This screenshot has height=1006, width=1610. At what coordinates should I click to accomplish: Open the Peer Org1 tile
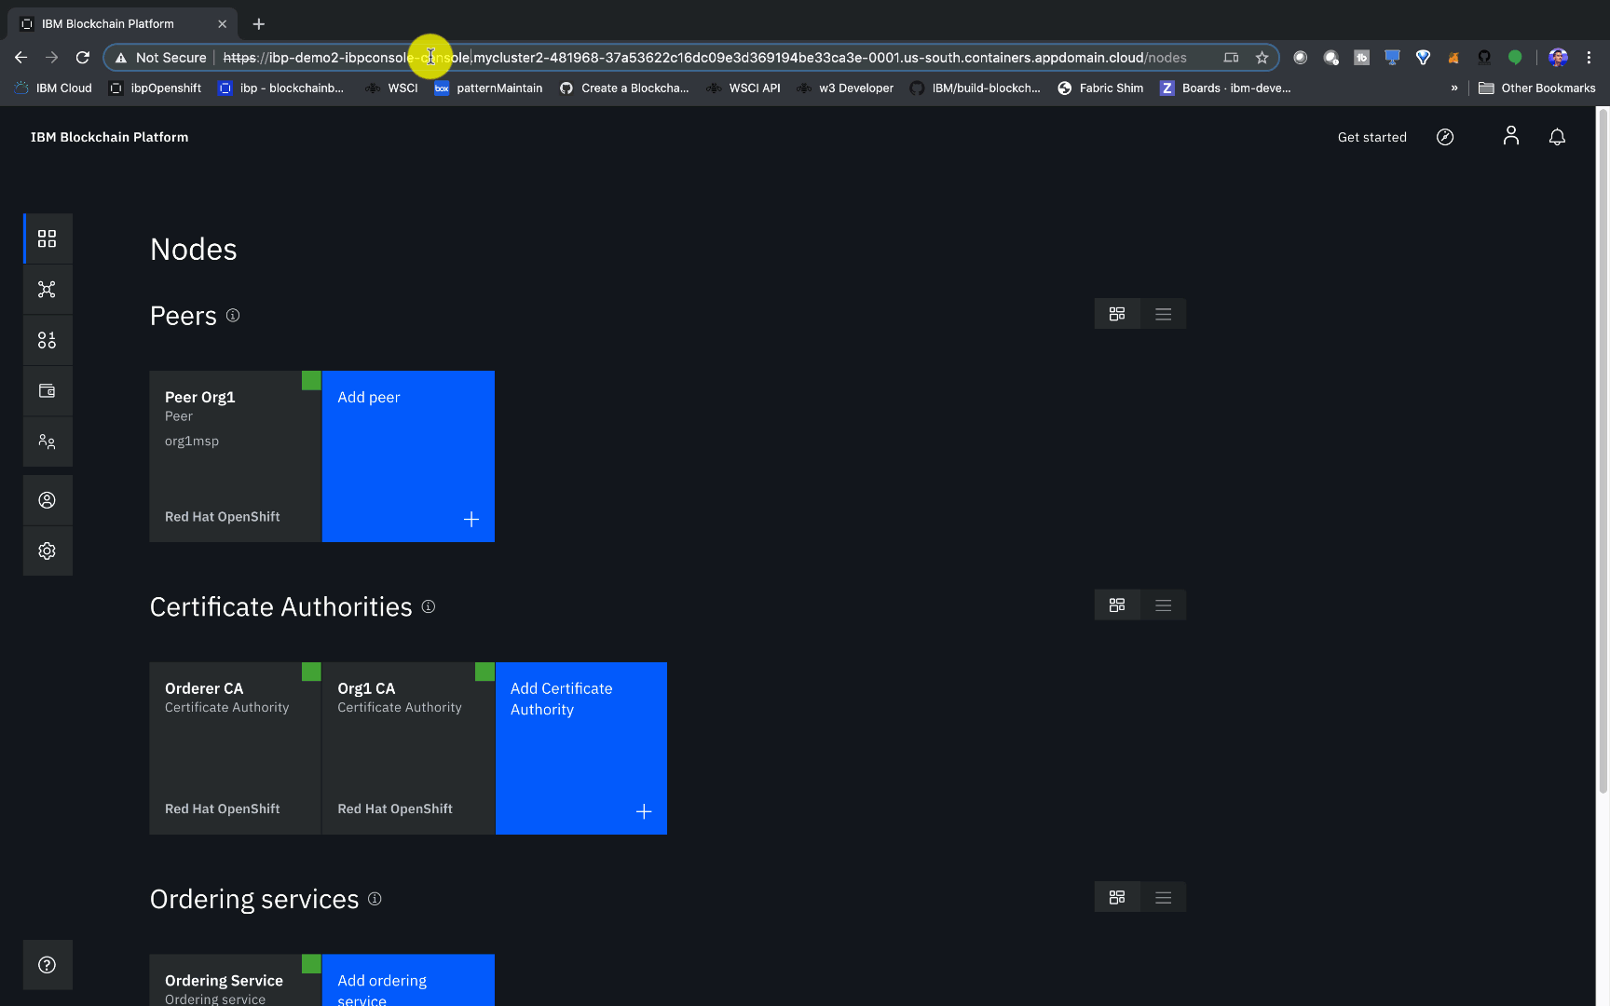(x=235, y=456)
